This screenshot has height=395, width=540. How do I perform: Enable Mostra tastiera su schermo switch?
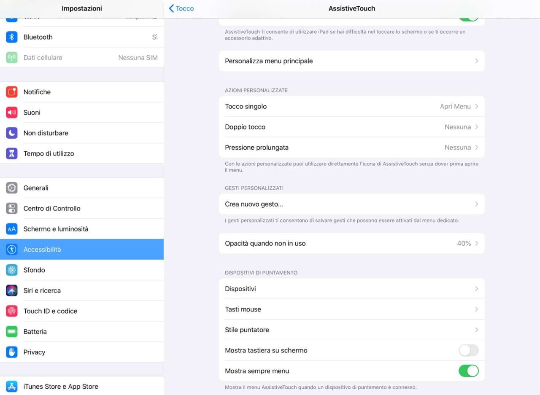[468, 350]
